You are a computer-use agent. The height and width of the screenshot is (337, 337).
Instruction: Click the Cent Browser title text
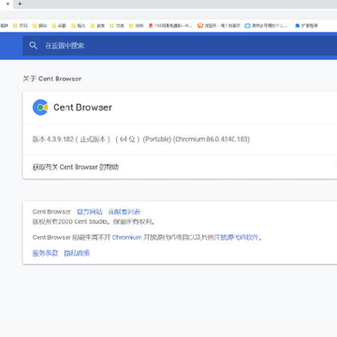[x=82, y=108]
